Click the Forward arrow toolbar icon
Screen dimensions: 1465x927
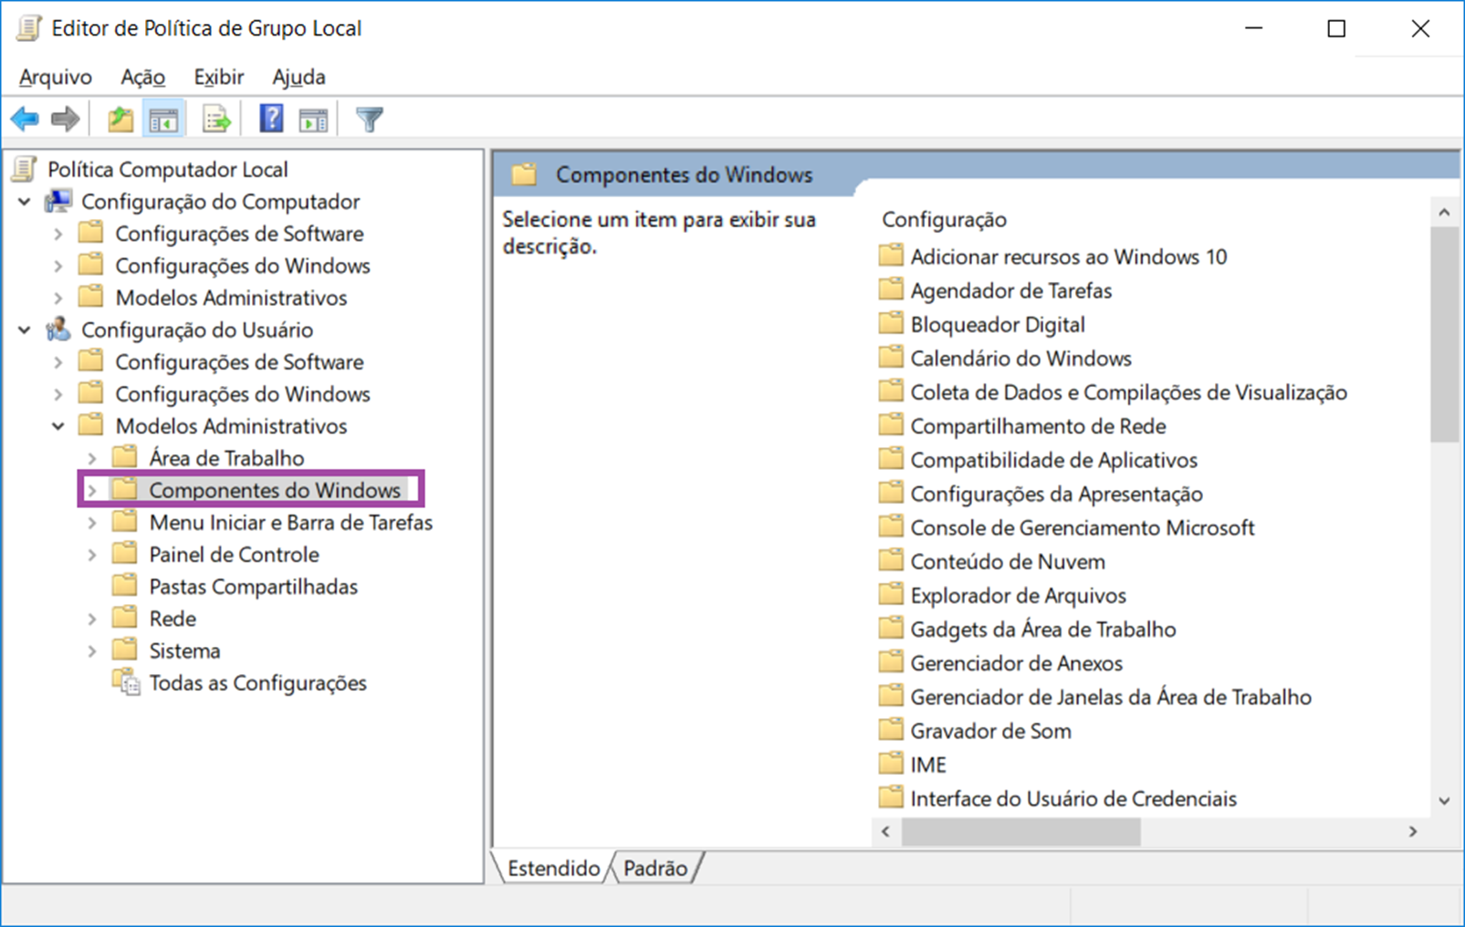[x=65, y=119]
